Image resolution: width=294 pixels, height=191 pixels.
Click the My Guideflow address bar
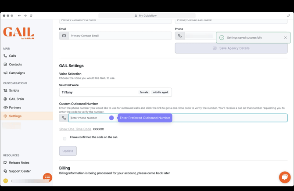[x=147, y=16]
